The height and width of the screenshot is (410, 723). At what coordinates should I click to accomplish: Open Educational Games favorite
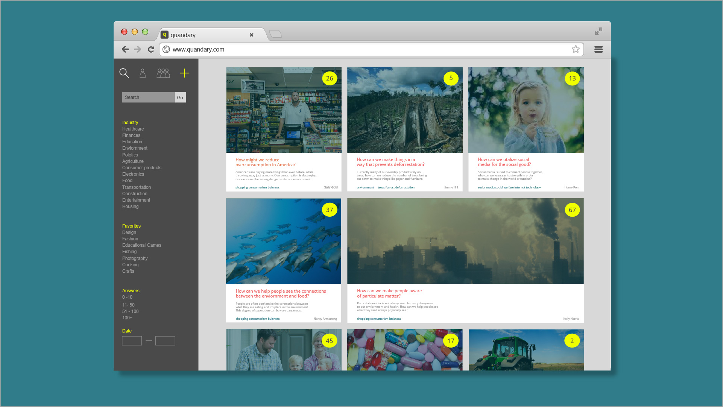tap(141, 245)
